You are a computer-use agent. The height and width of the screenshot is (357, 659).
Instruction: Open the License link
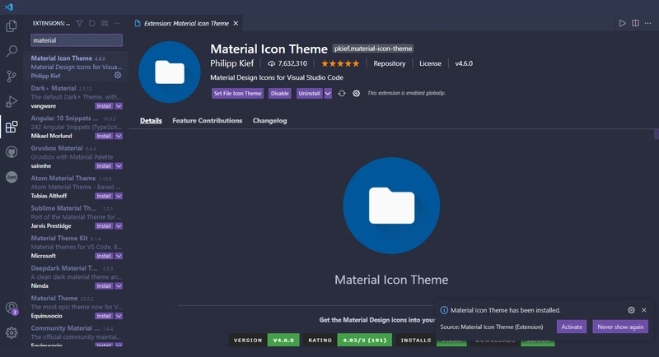pos(430,64)
